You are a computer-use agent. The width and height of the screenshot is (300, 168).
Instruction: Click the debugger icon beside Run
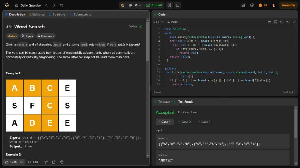point(123,5)
